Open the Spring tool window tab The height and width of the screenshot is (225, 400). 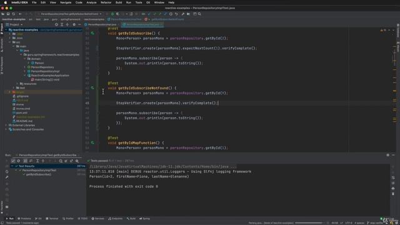144,219
